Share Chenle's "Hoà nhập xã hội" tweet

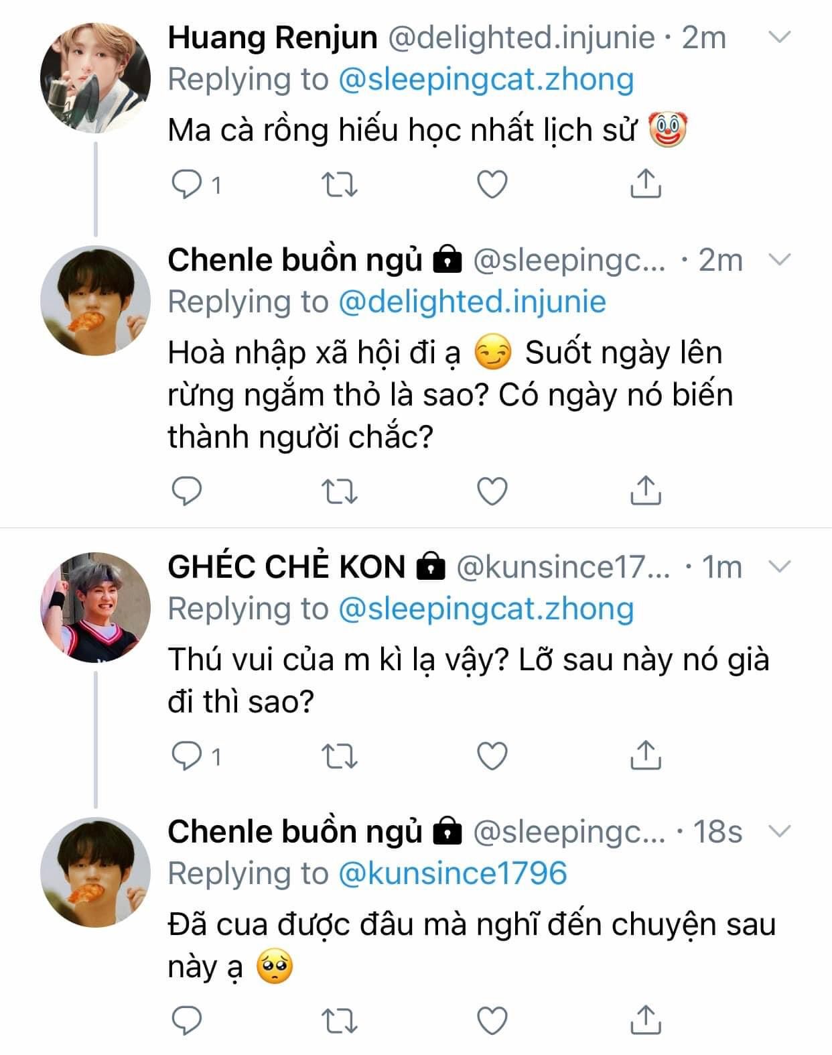645,491
